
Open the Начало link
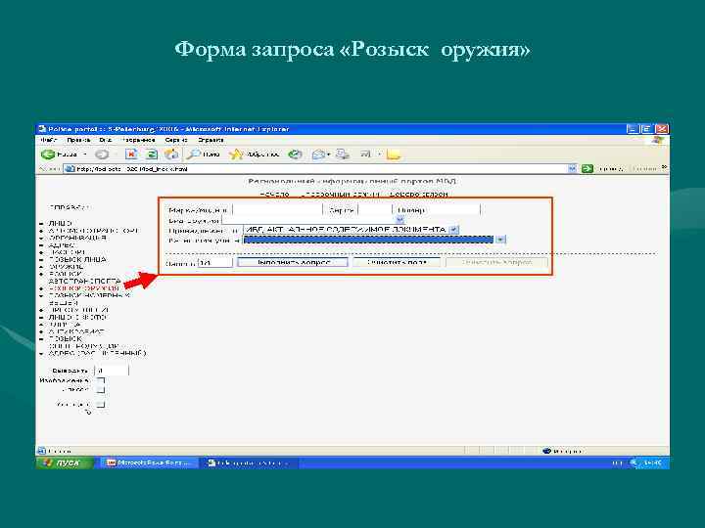274,195
